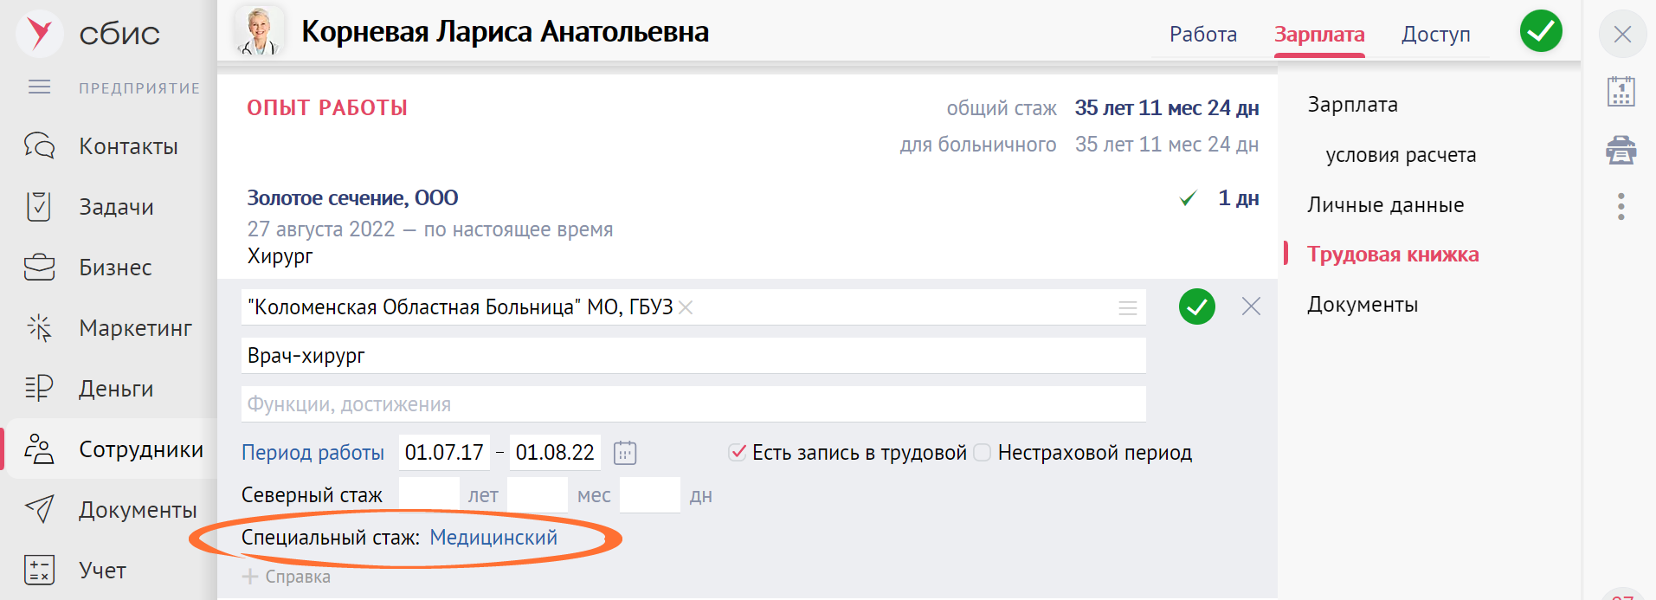Change special experience type 'Медицинский'
The width and height of the screenshot is (1656, 600).
[x=493, y=538]
